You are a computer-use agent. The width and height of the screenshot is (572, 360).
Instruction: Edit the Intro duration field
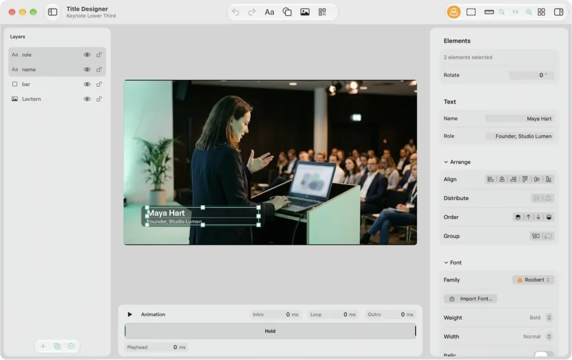pyautogui.click(x=275, y=314)
